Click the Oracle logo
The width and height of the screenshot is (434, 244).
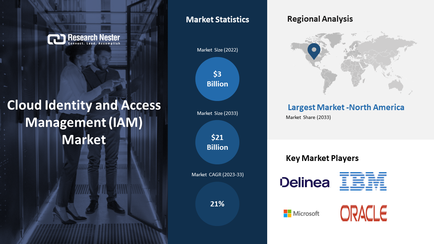point(363,213)
